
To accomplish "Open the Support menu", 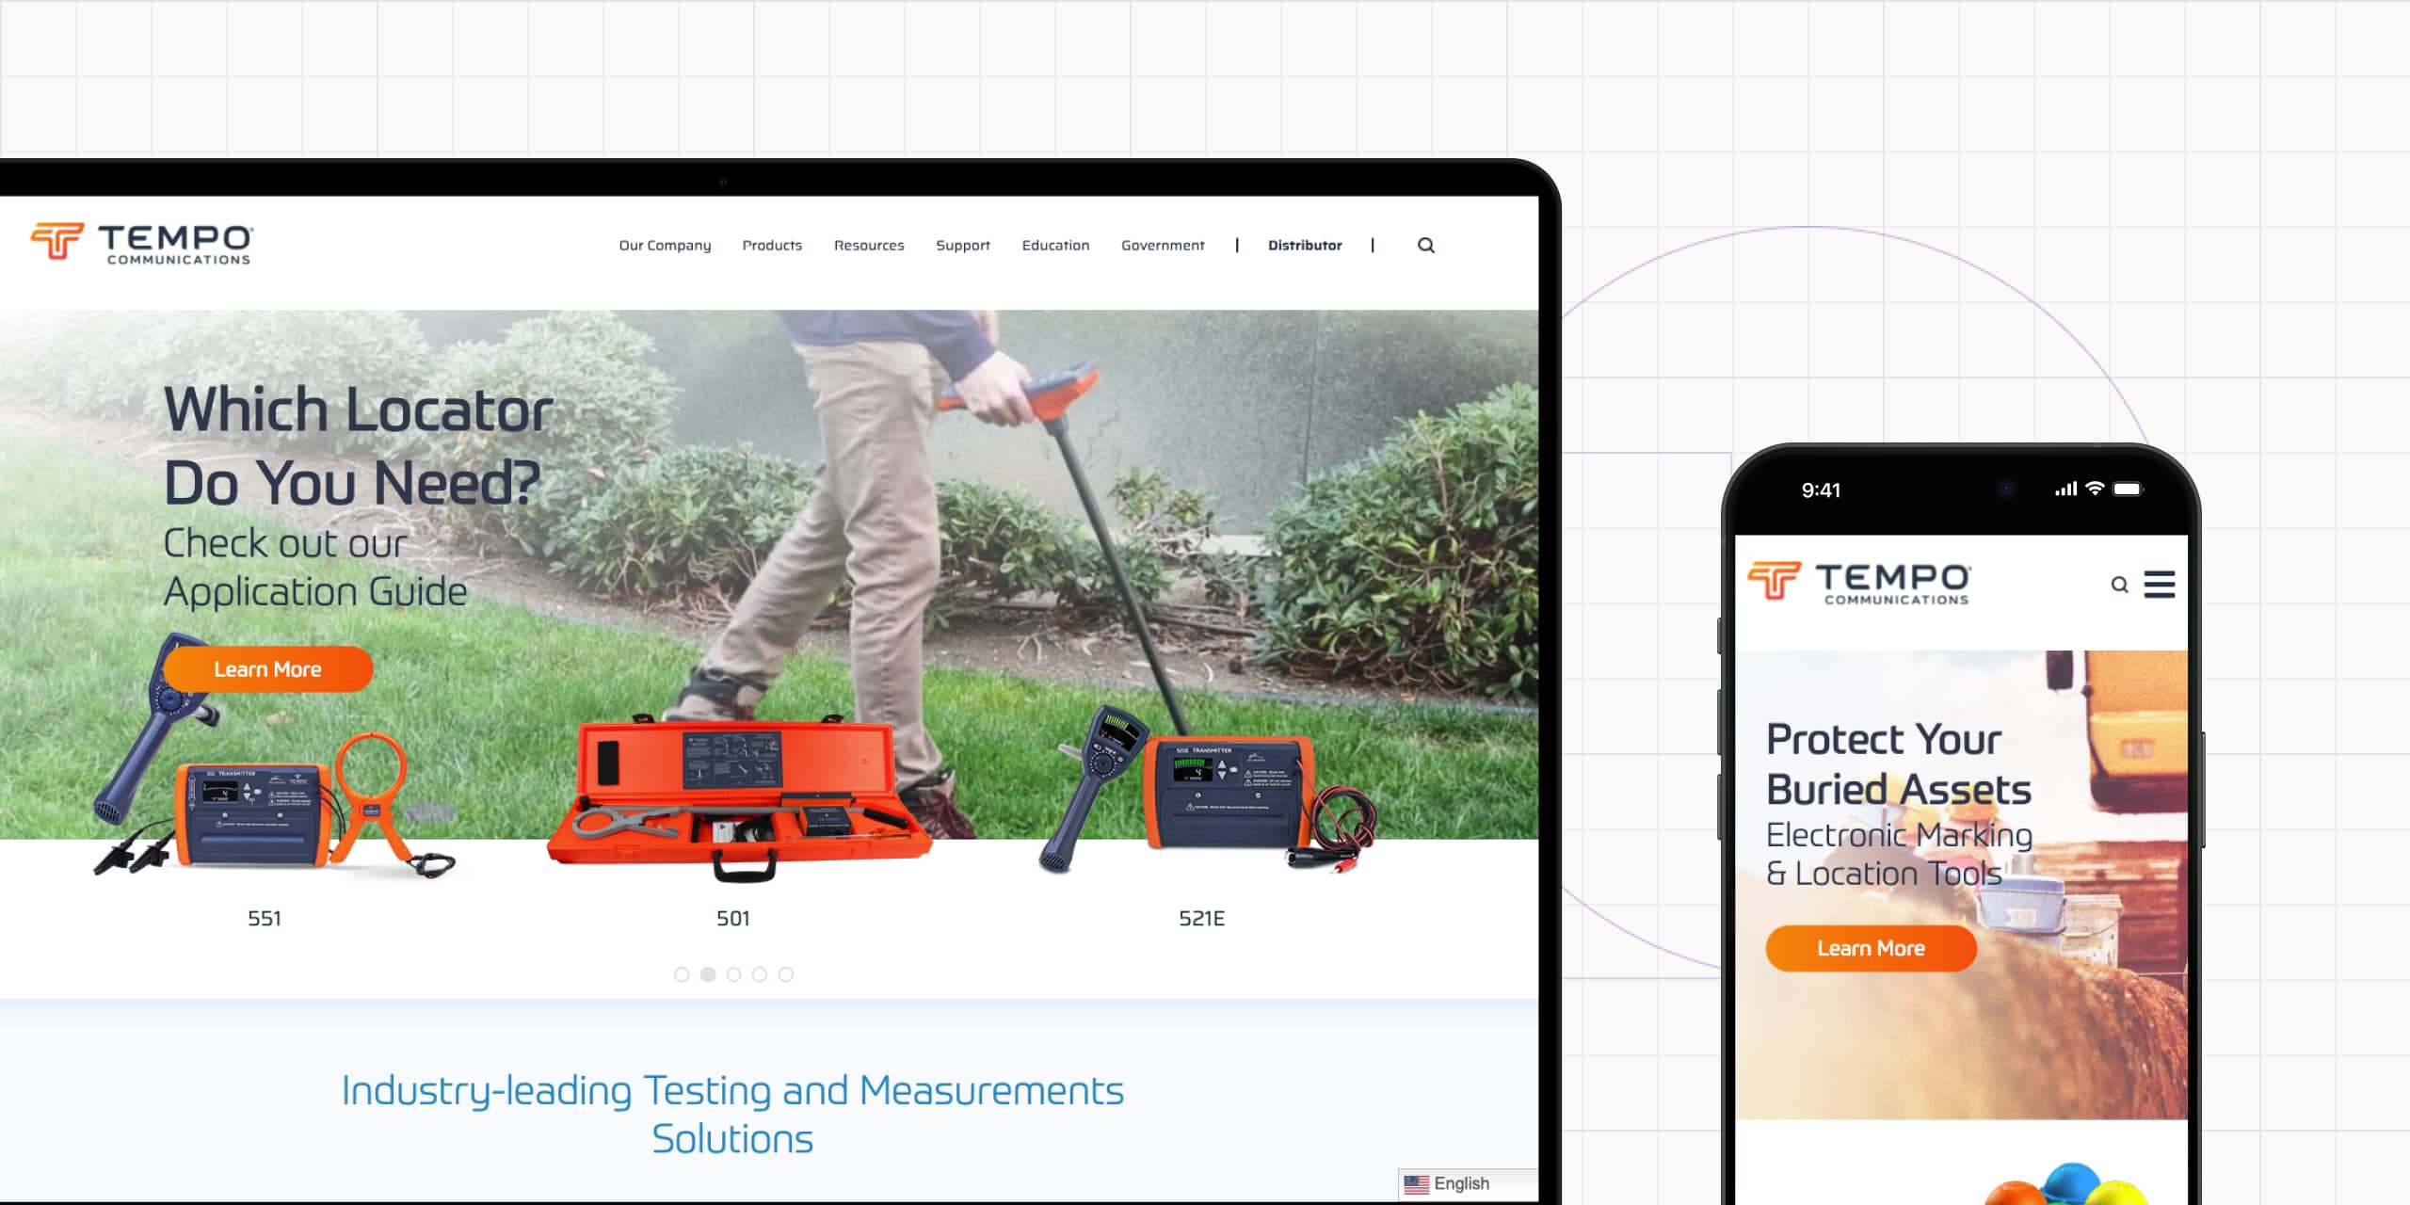I will pos(963,245).
